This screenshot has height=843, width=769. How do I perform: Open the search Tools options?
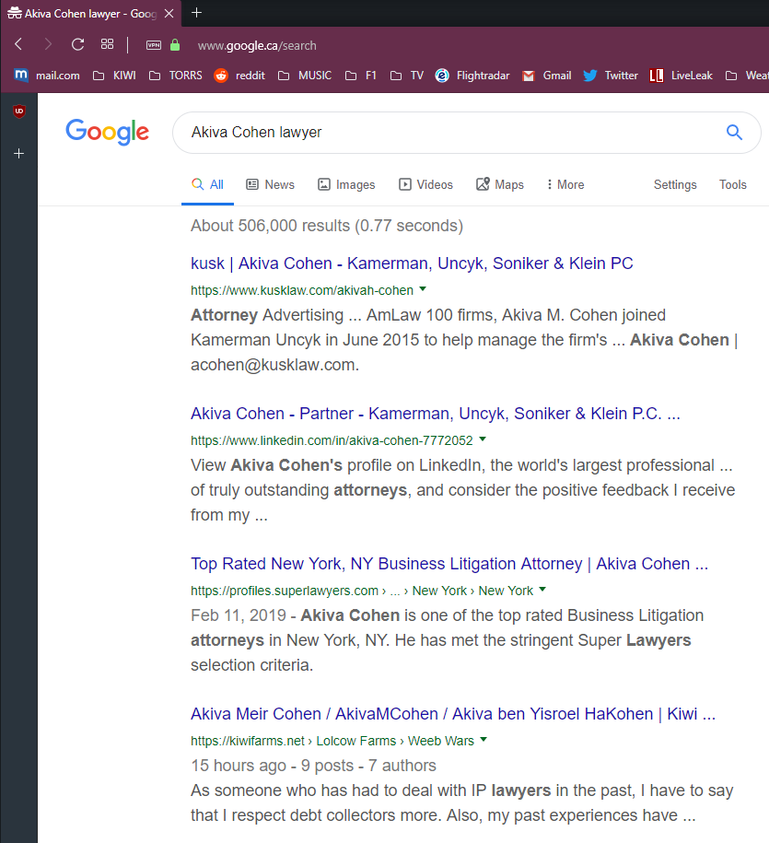click(733, 184)
